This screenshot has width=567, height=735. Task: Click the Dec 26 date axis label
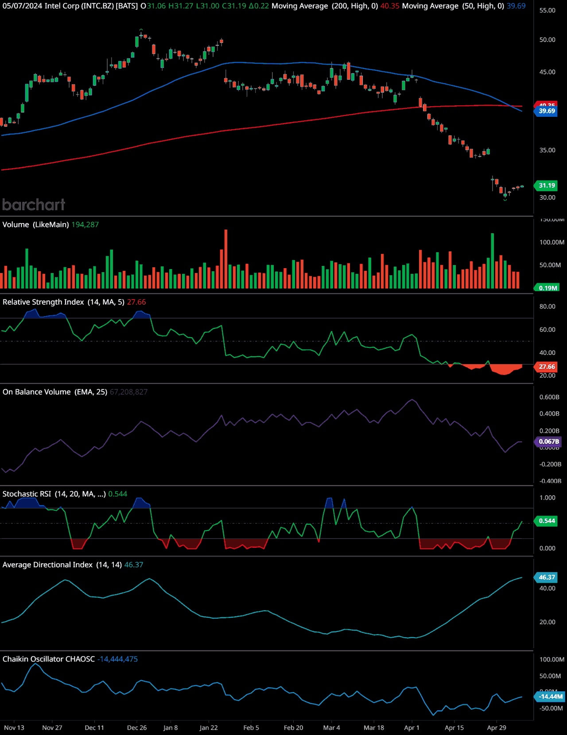(x=137, y=727)
